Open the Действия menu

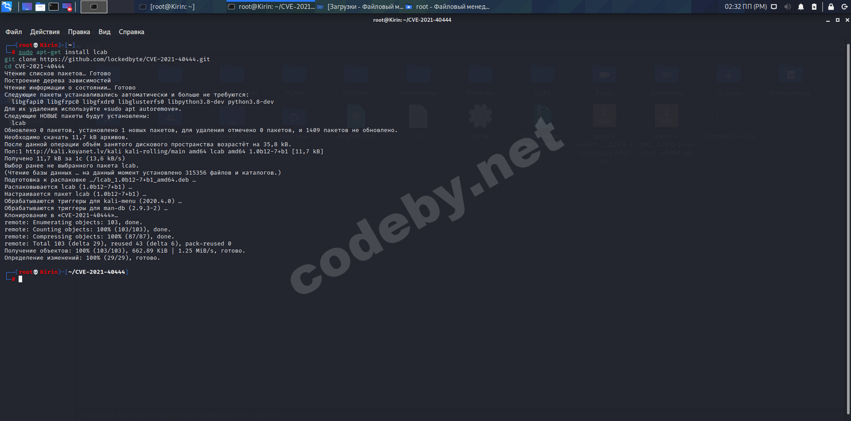pos(45,32)
